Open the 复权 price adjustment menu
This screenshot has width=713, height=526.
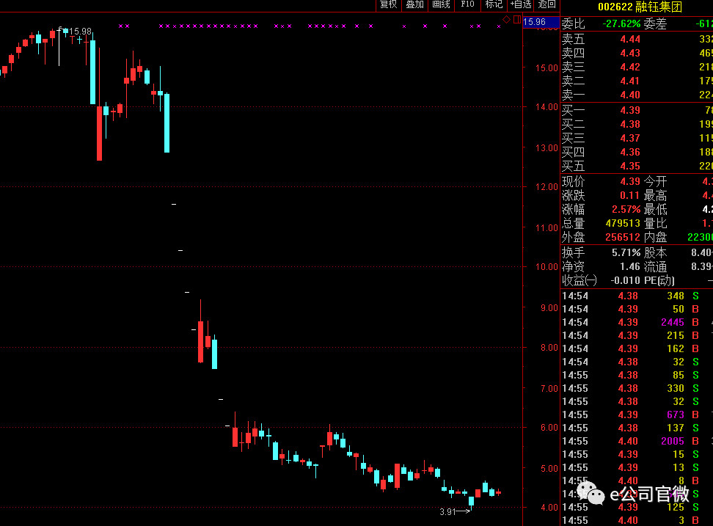tap(388, 4)
